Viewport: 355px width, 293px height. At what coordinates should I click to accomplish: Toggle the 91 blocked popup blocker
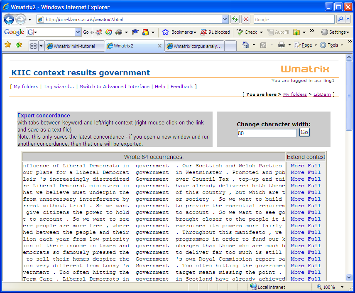[215, 32]
